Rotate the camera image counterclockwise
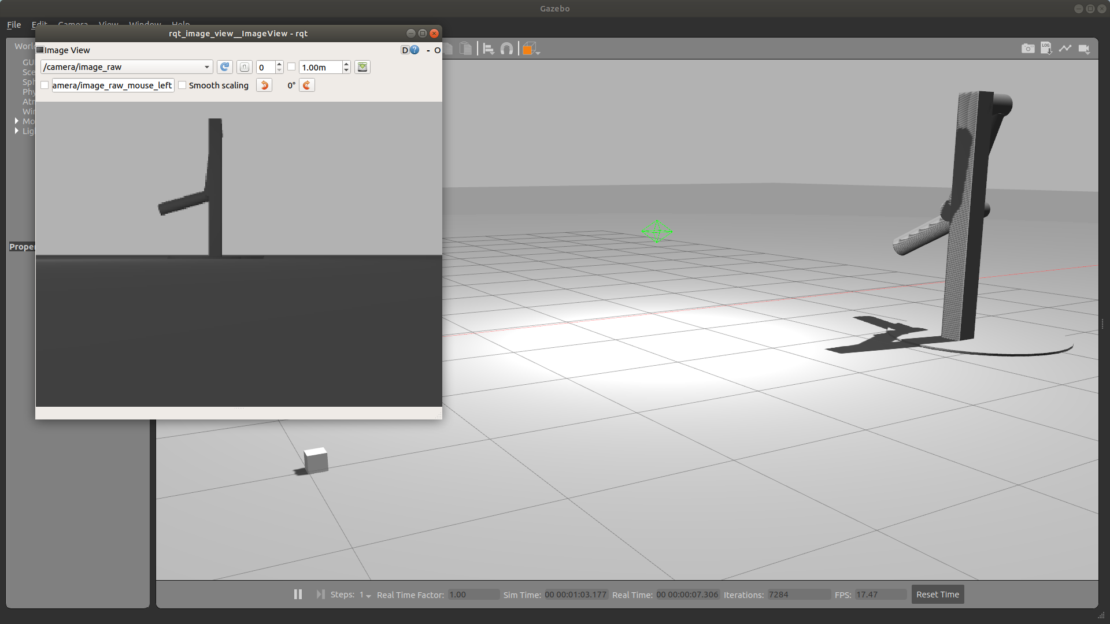 pyautogui.click(x=264, y=85)
